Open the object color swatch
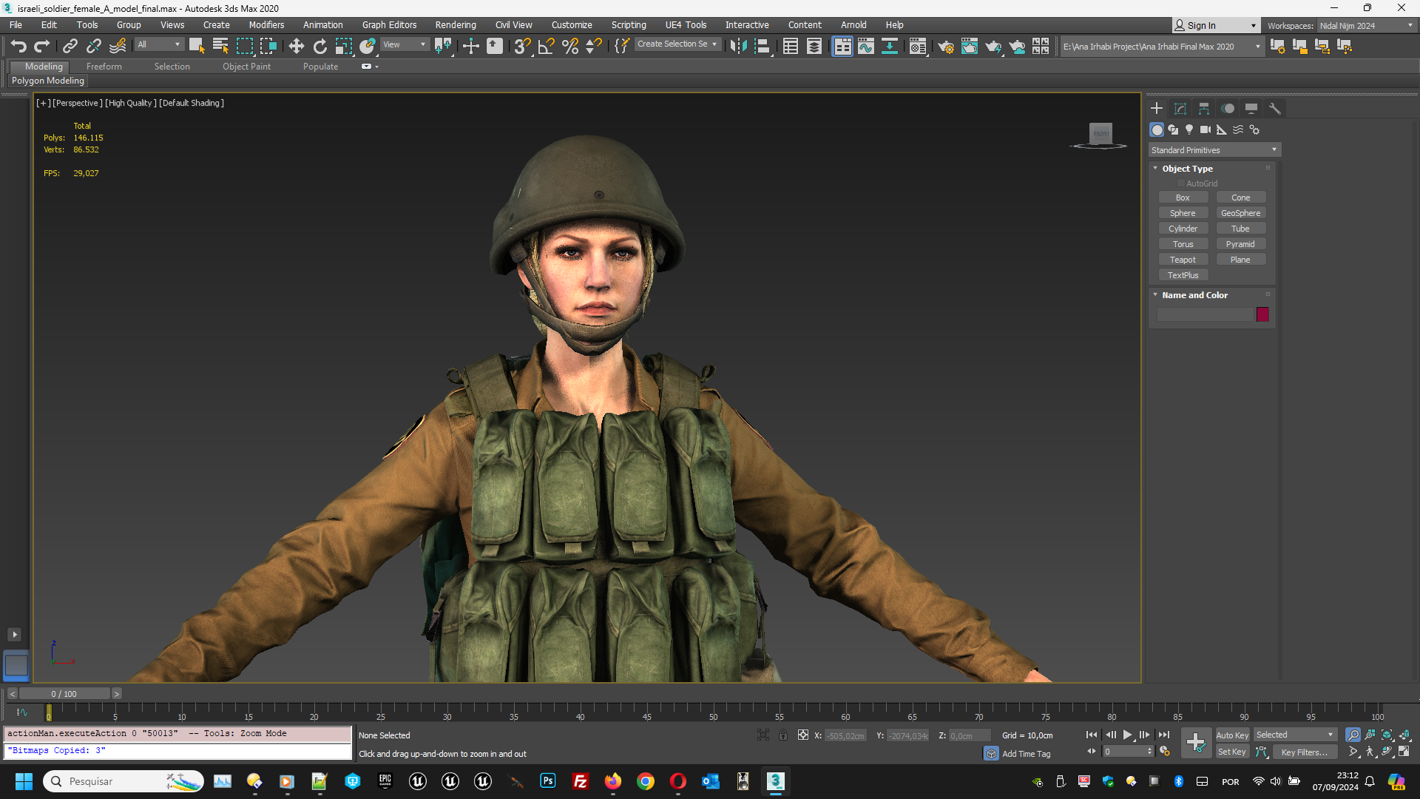 click(1262, 314)
